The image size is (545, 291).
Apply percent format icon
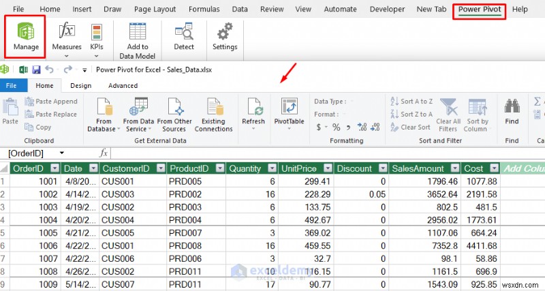336,127
